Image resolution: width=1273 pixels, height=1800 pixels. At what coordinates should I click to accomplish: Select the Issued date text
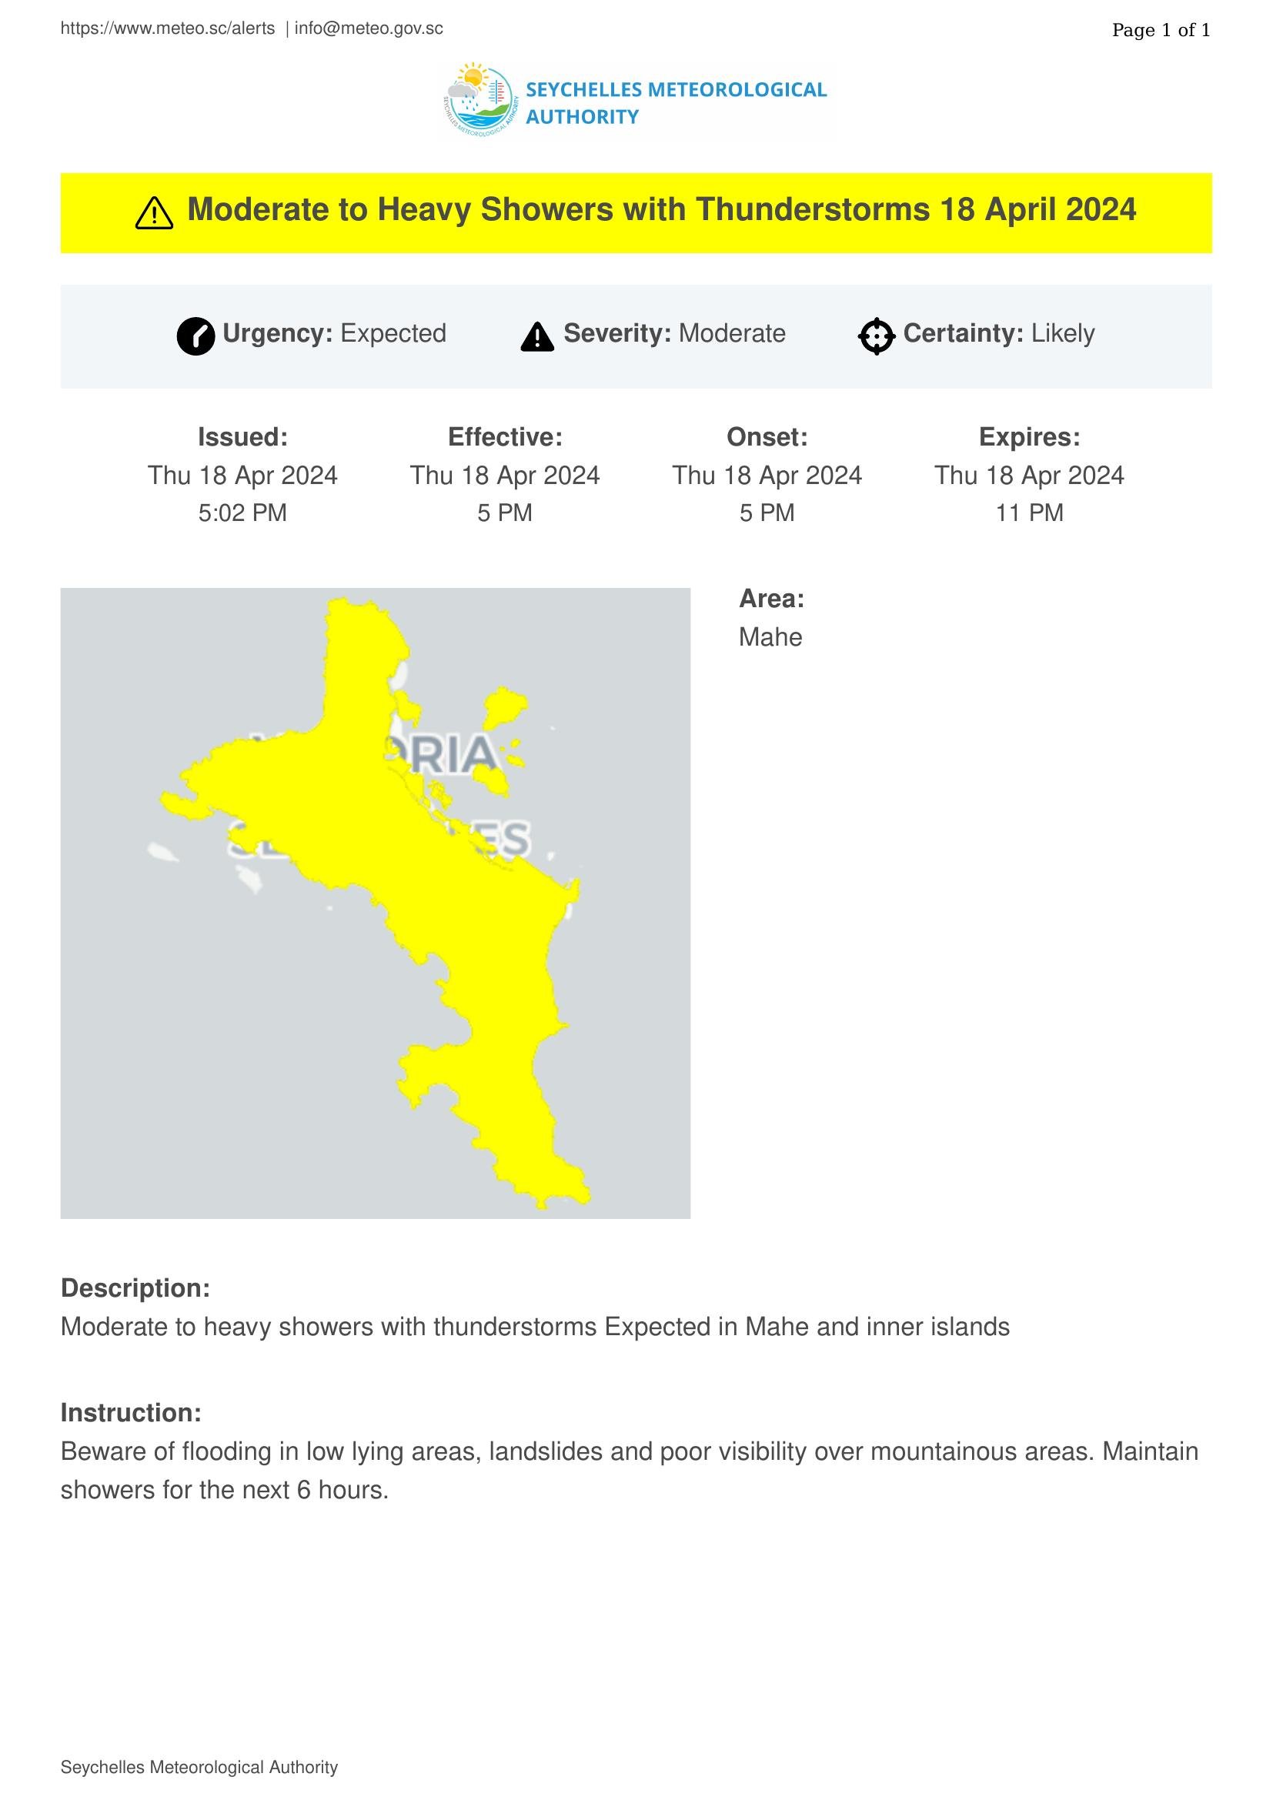click(242, 475)
